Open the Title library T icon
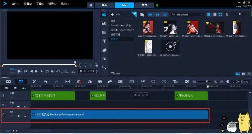Screen dimensions: 252x134 [104, 41]
